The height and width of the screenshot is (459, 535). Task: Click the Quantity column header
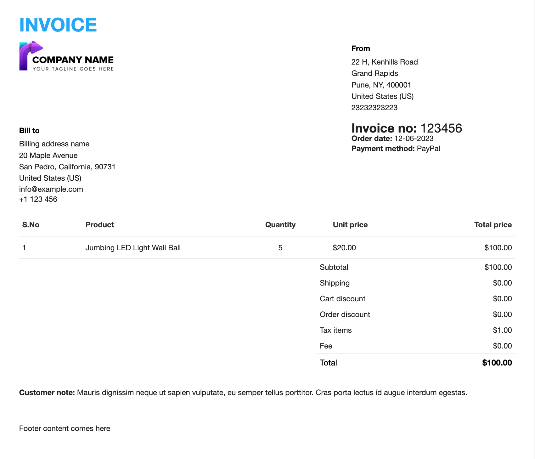(x=280, y=225)
